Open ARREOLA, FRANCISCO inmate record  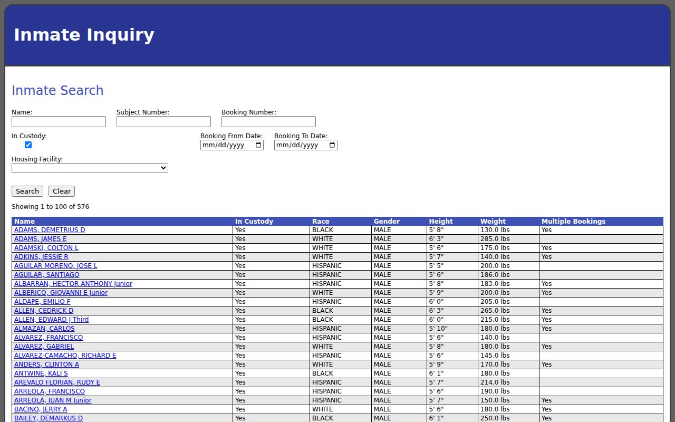click(50, 391)
